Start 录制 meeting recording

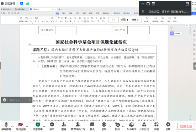click(x=104, y=126)
